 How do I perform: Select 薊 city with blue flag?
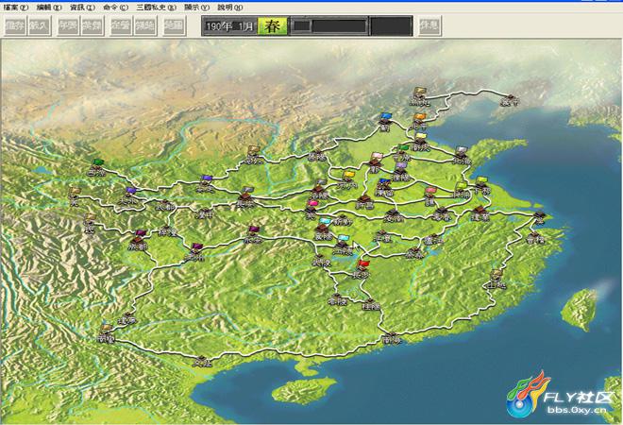385,122
